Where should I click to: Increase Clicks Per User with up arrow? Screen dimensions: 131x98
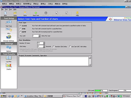tap(39, 35)
